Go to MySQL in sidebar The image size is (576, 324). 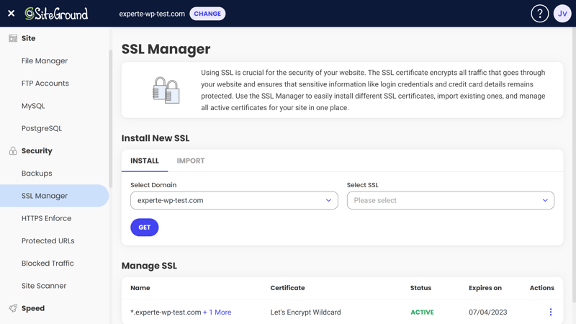pyautogui.click(x=33, y=106)
